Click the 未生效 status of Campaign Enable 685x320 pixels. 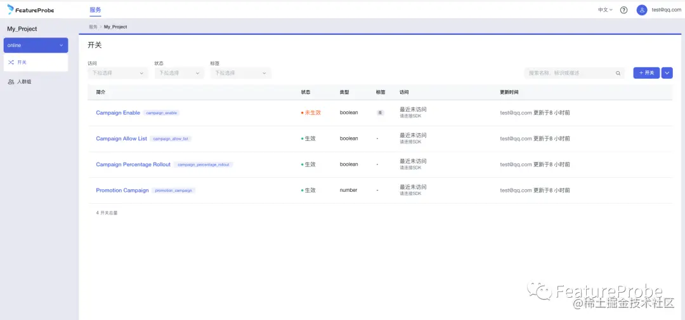pos(311,113)
